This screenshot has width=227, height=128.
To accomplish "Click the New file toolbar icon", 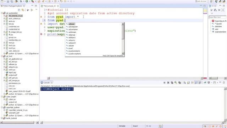I will (2, 1).
